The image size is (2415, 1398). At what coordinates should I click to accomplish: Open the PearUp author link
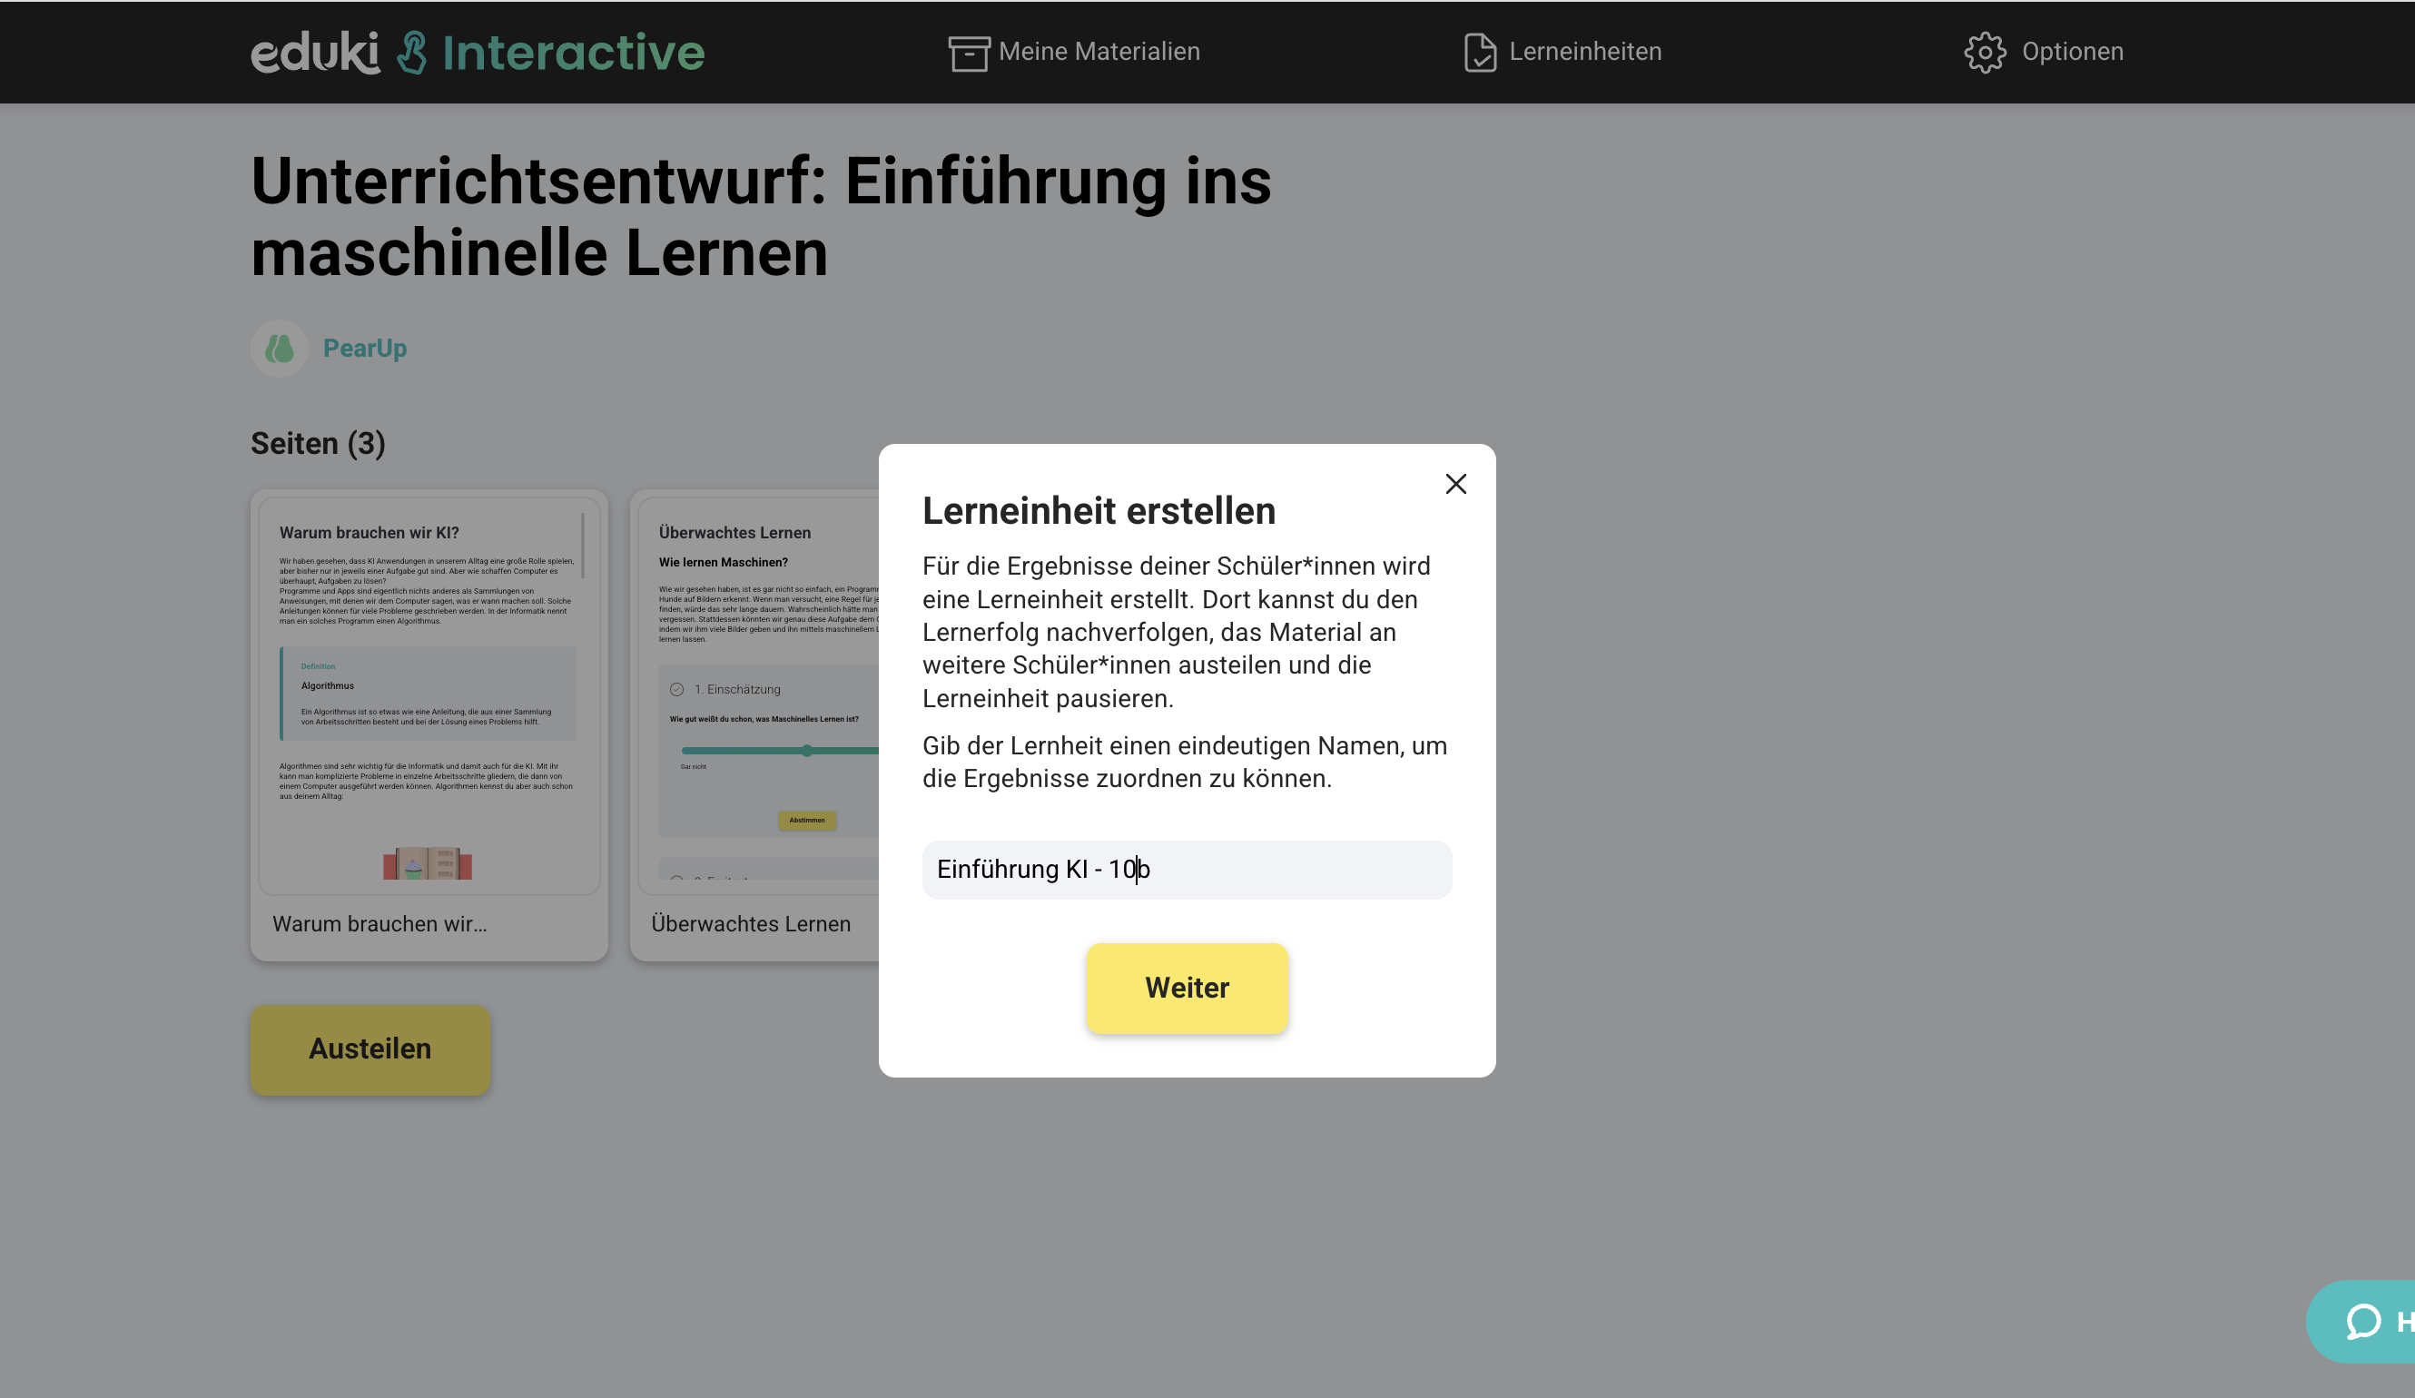tap(364, 348)
